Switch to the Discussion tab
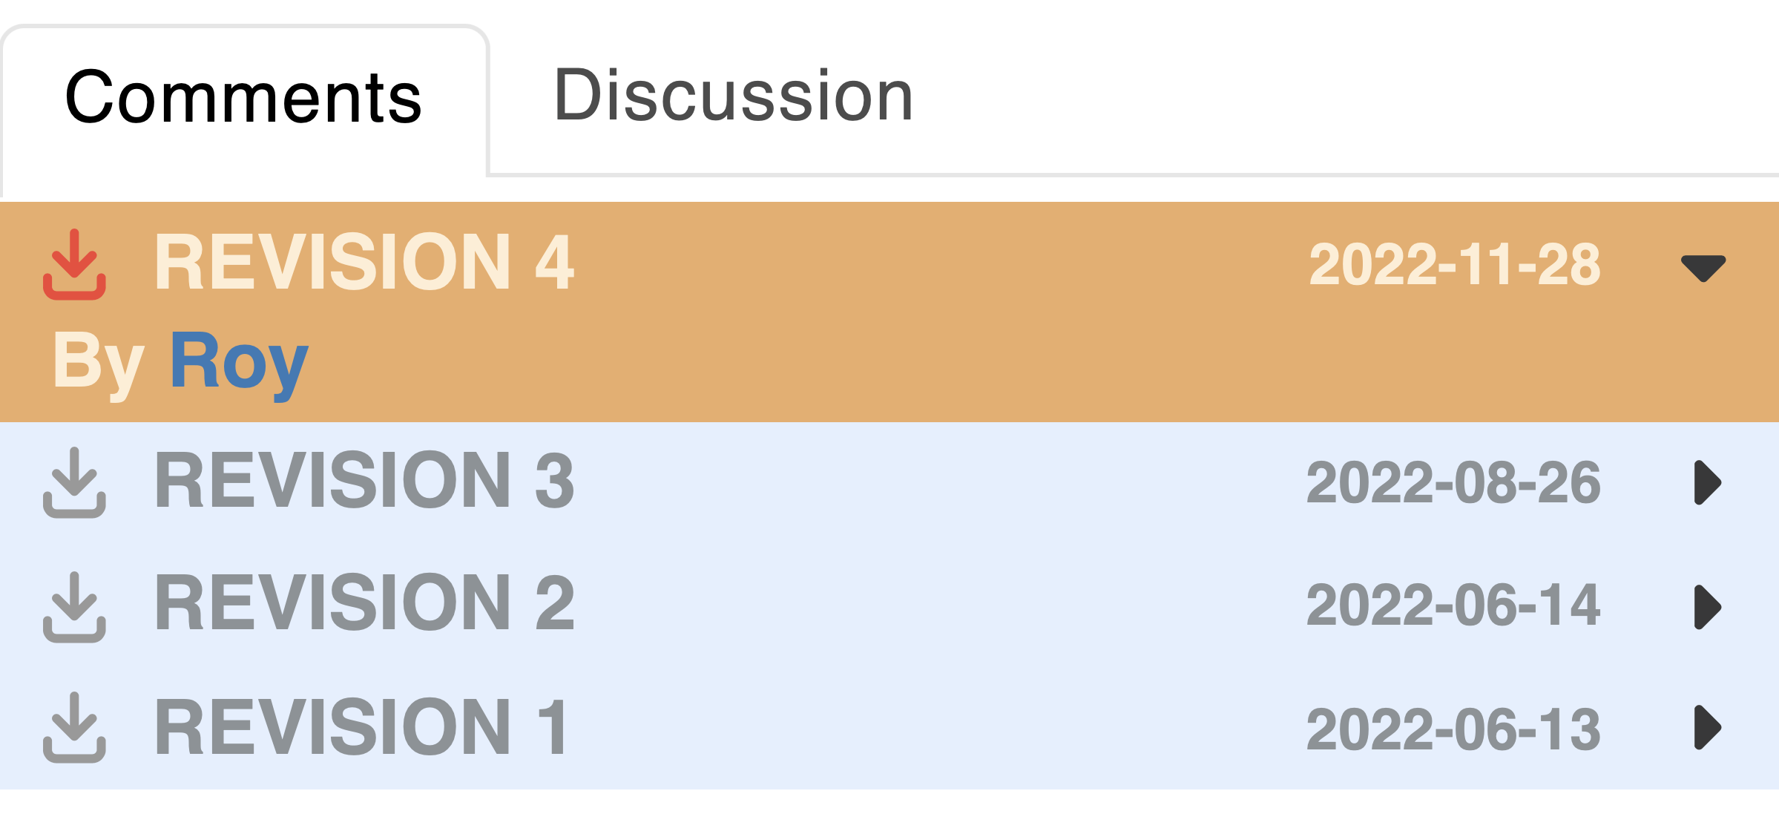1779x834 pixels. point(733,95)
